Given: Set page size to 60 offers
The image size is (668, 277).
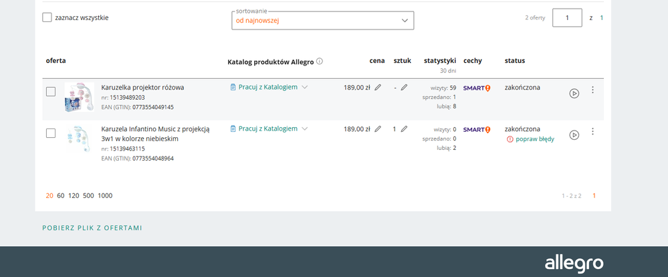Looking at the screenshot, I should coord(61,196).
